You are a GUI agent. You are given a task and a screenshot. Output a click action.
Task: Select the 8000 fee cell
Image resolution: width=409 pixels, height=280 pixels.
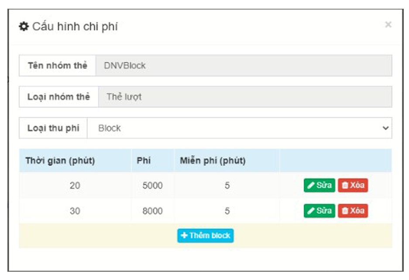pyautogui.click(x=152, y=211)
